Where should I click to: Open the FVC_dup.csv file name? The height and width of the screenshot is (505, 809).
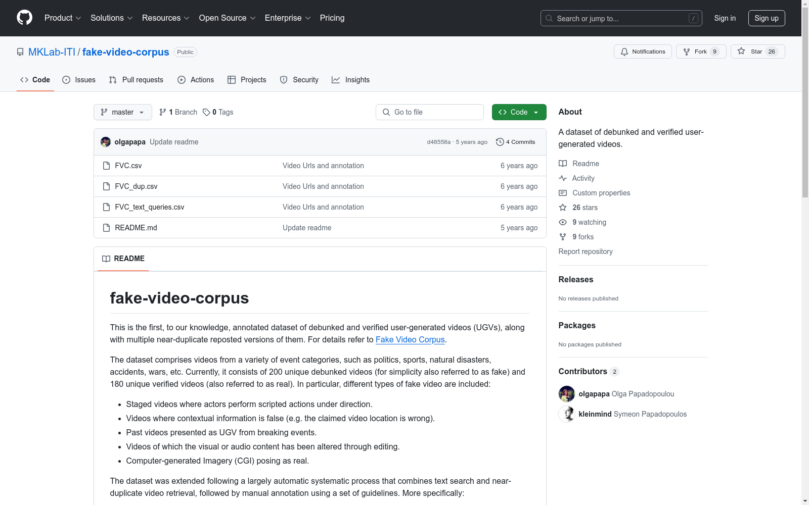tap(136, 186)
